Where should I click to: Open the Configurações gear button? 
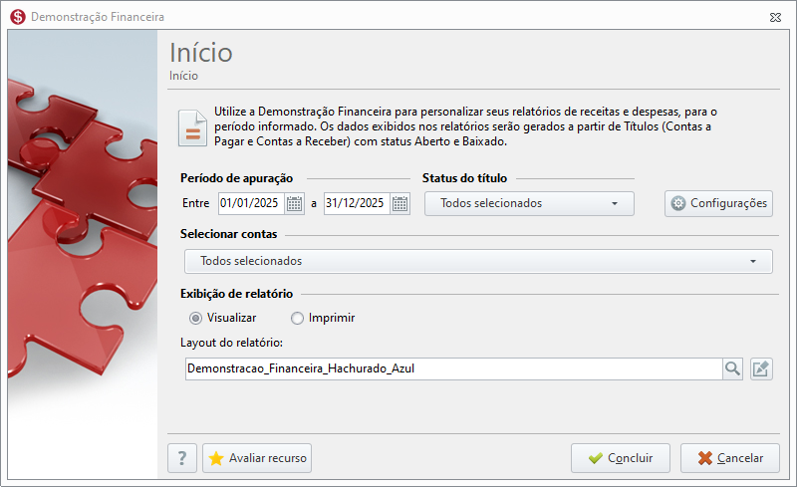718,203
